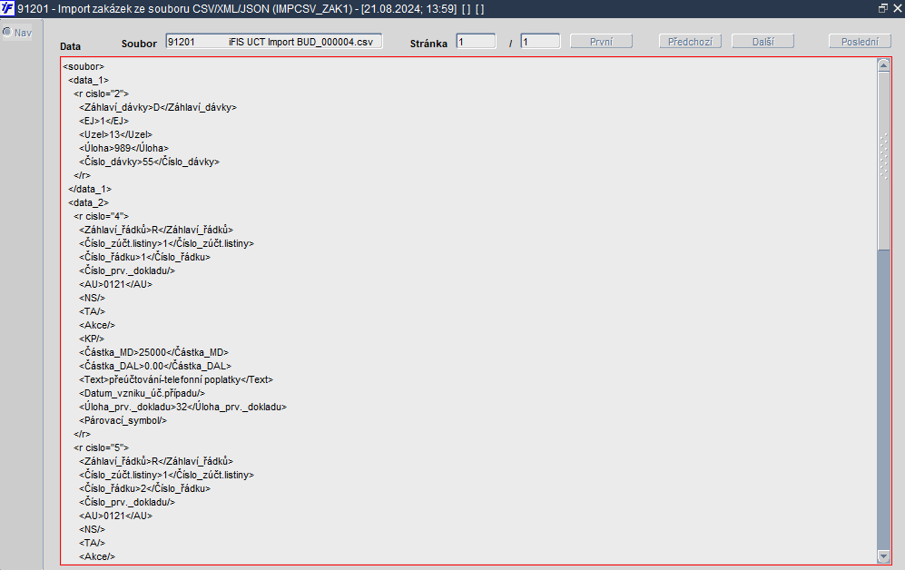
Task: Click the Další page button
Action: pos(762,42)
